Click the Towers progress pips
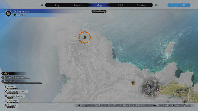 point(13,89)
